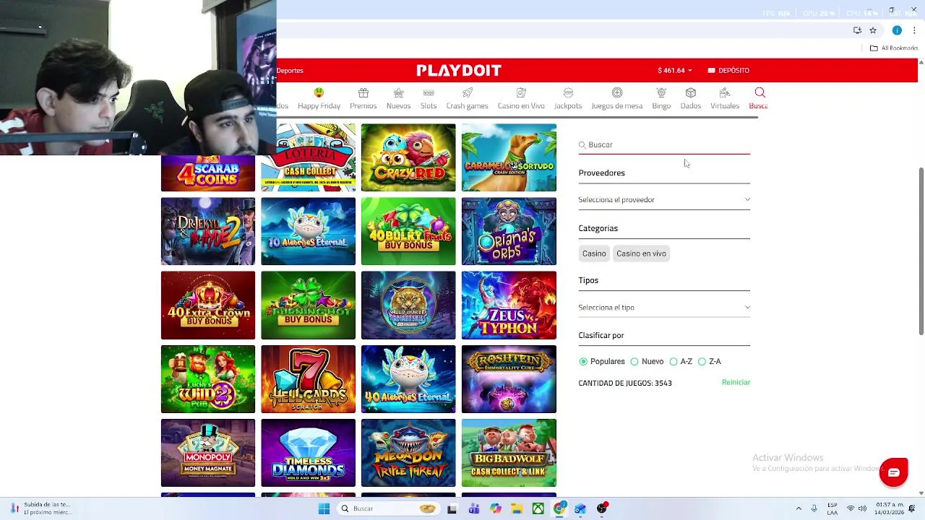Open Microsoft Teams from the taskbar
Image resolution: width=925 pixels, height=520 pixels.
pos(474,508)
